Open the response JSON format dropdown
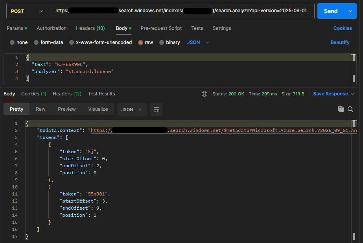 point(132,109)
